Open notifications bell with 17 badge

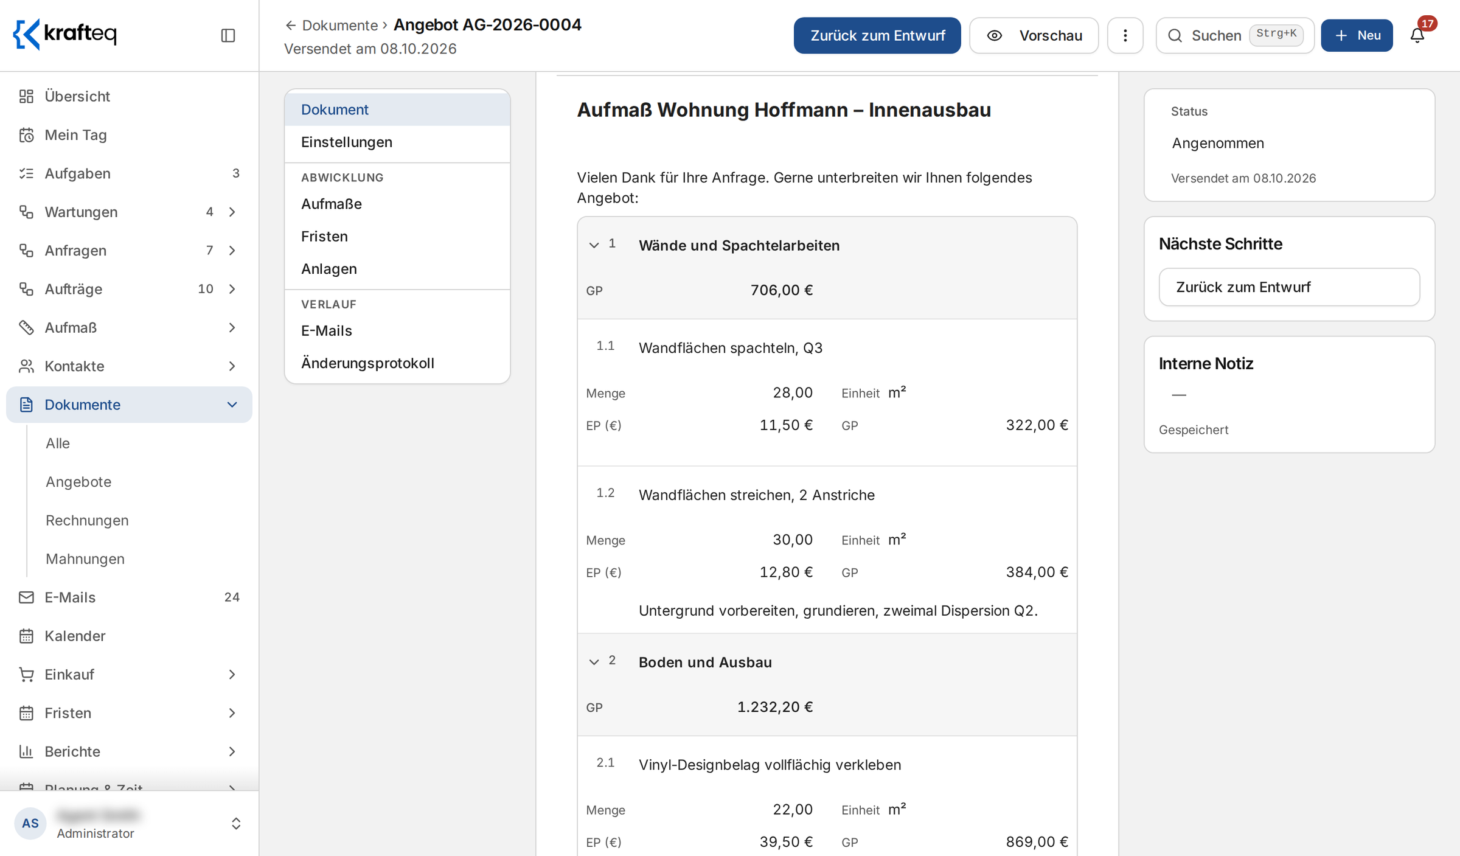(x=1417, y=35)
